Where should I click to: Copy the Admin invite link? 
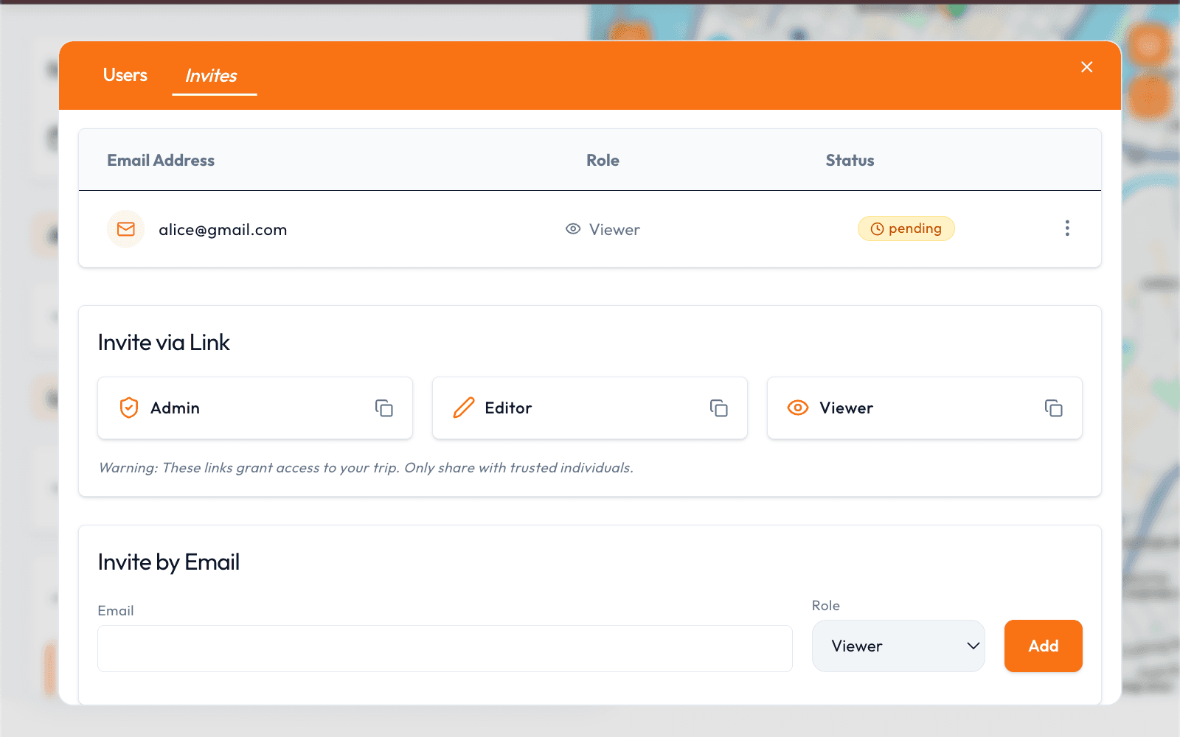(x=383, y=408)
